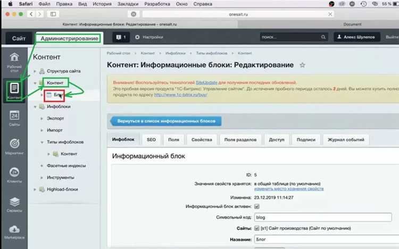Click the Highload-блоки folder icon

(42, 190)
